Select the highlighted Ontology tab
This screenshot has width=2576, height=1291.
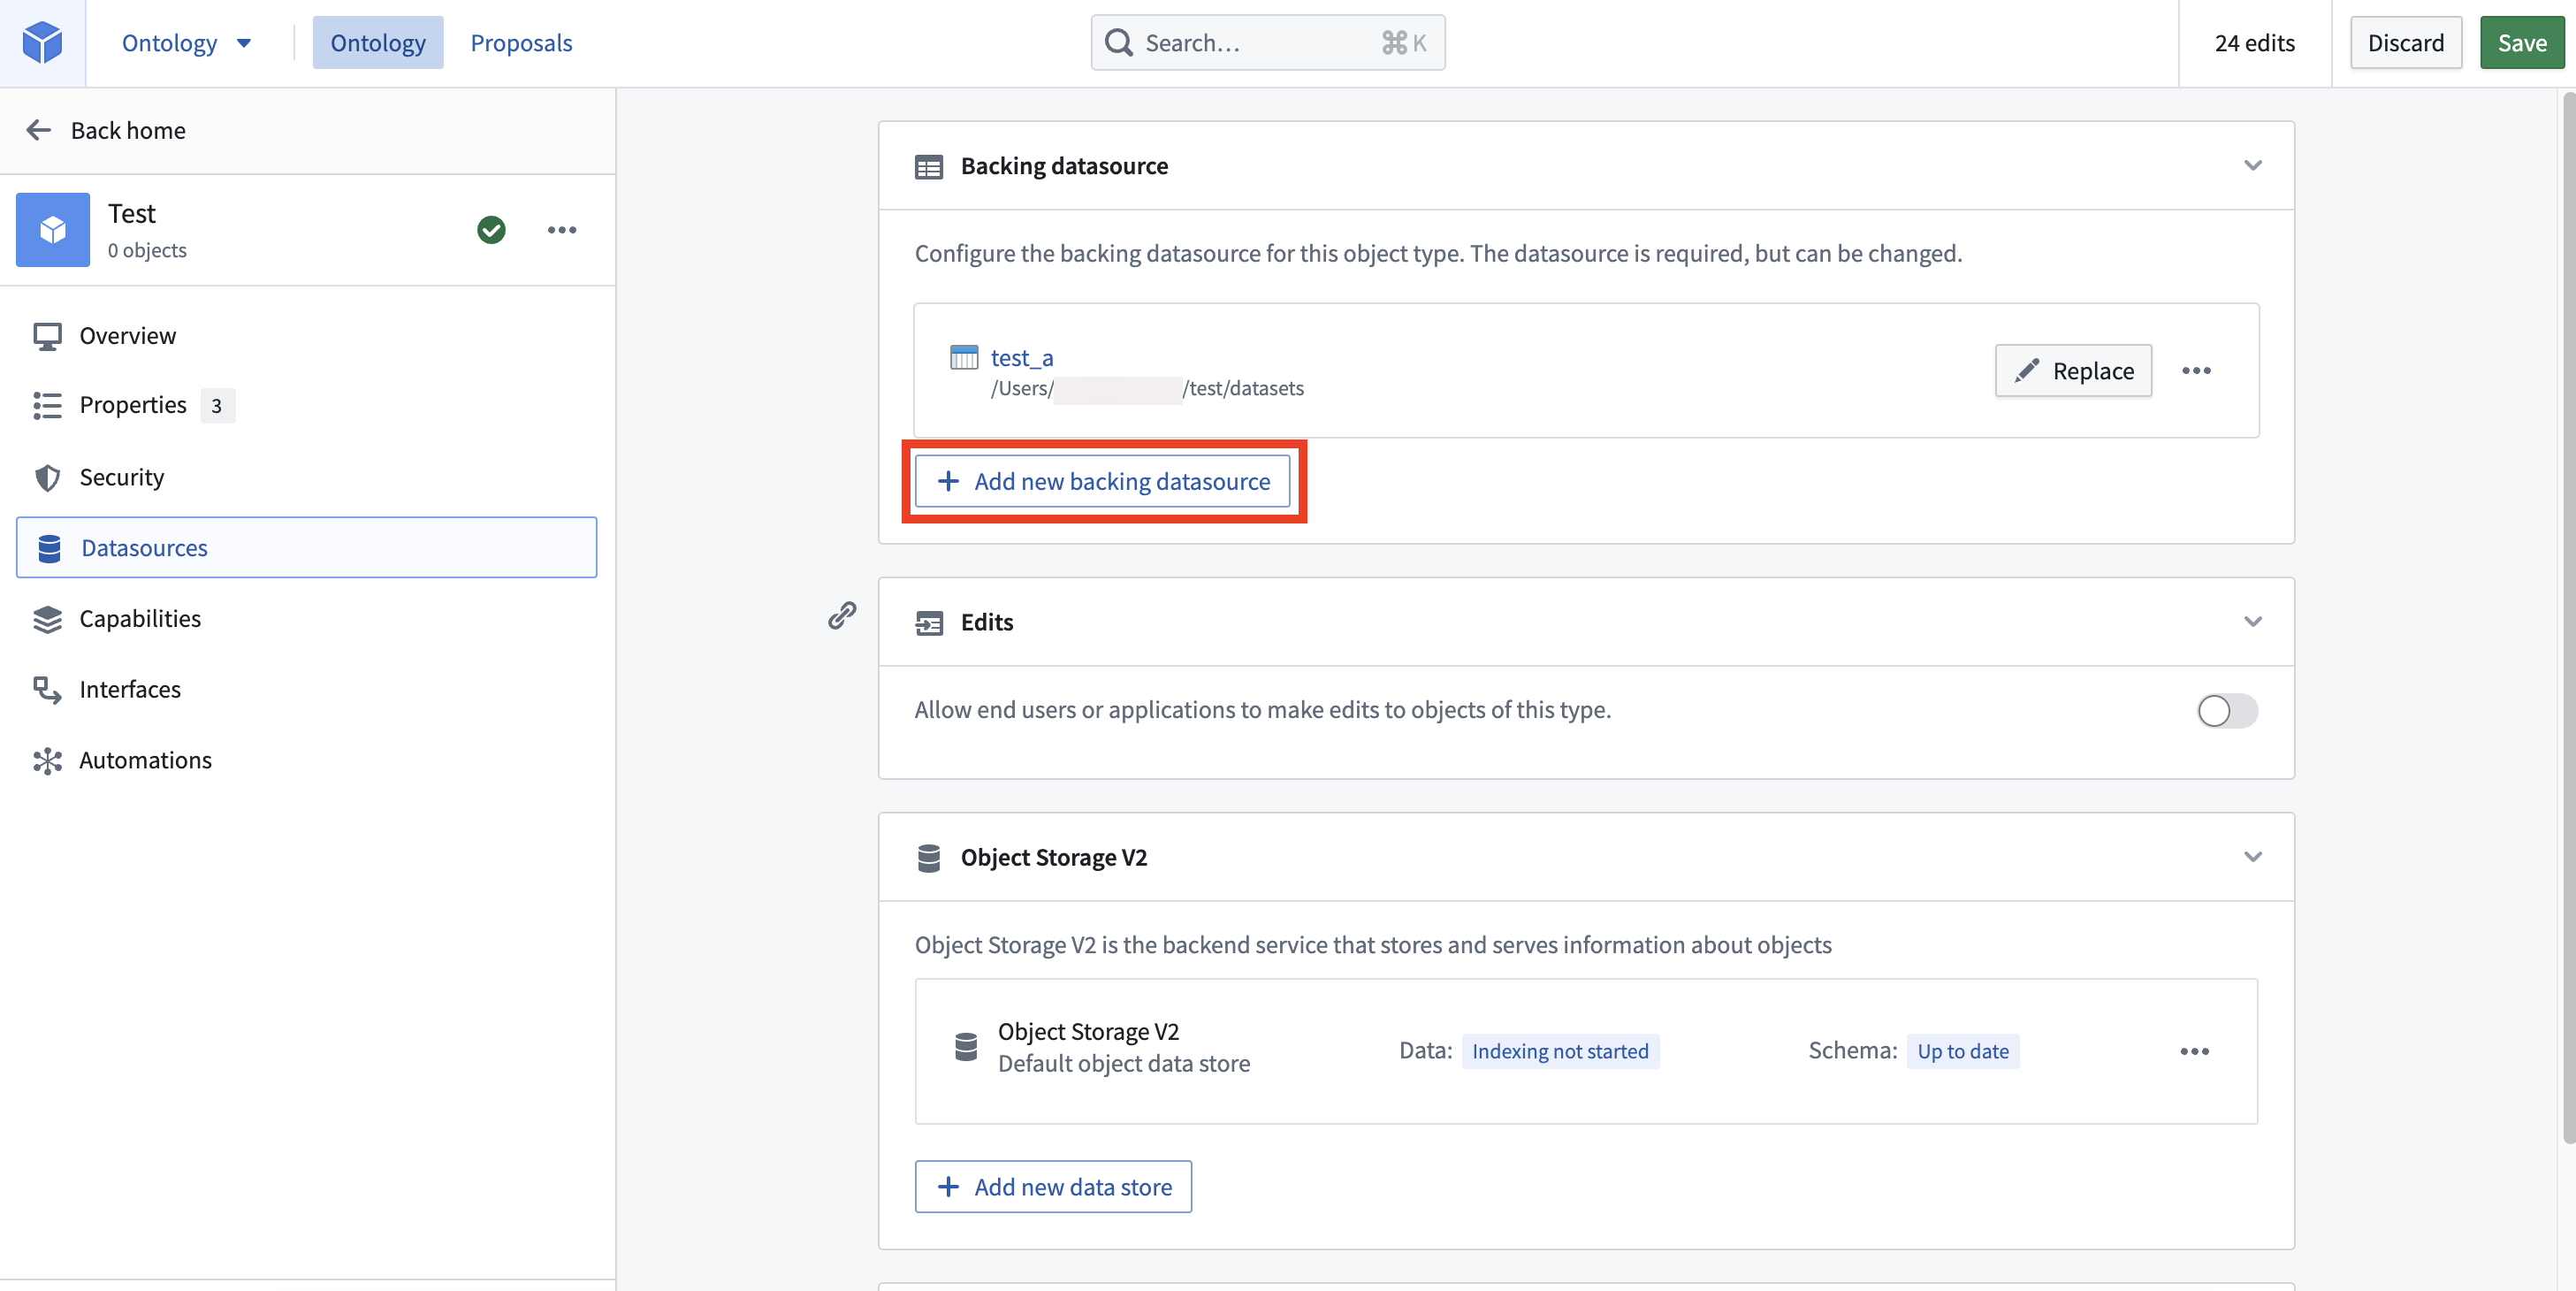tap(378, 43)
